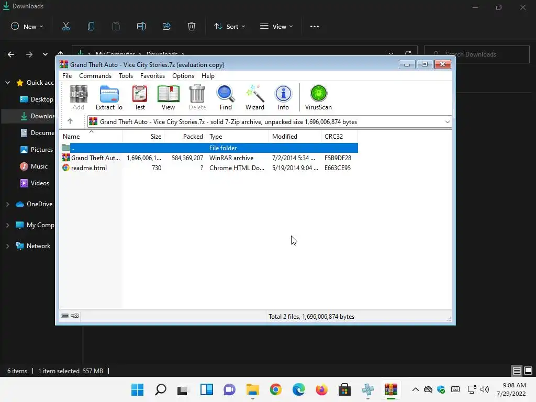Open taskbar Search
Image resolution: width=536 pixels, height=402 pixels.
coord(161,389)
